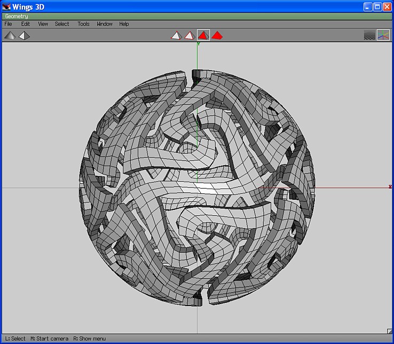Click the woven sphere model in viewport
The height and width of the screenshot is (344, 394).
click(x=197, y=187)
